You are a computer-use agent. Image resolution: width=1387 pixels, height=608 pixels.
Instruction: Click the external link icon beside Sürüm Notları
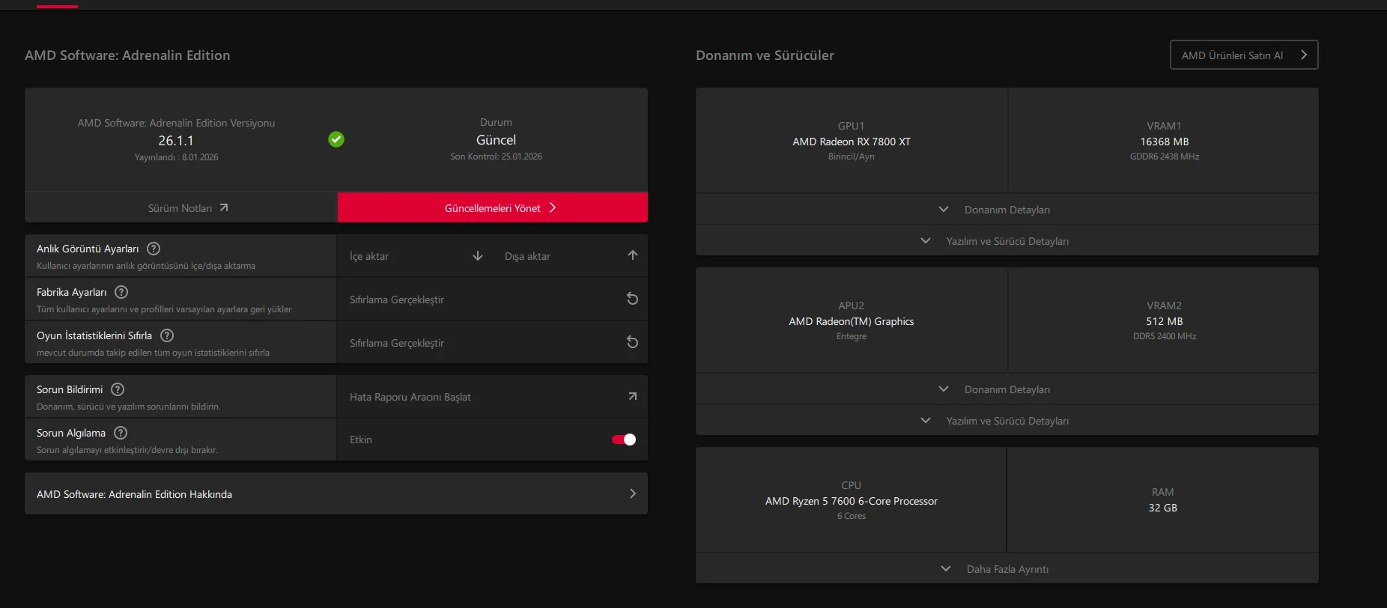(224, 208)
